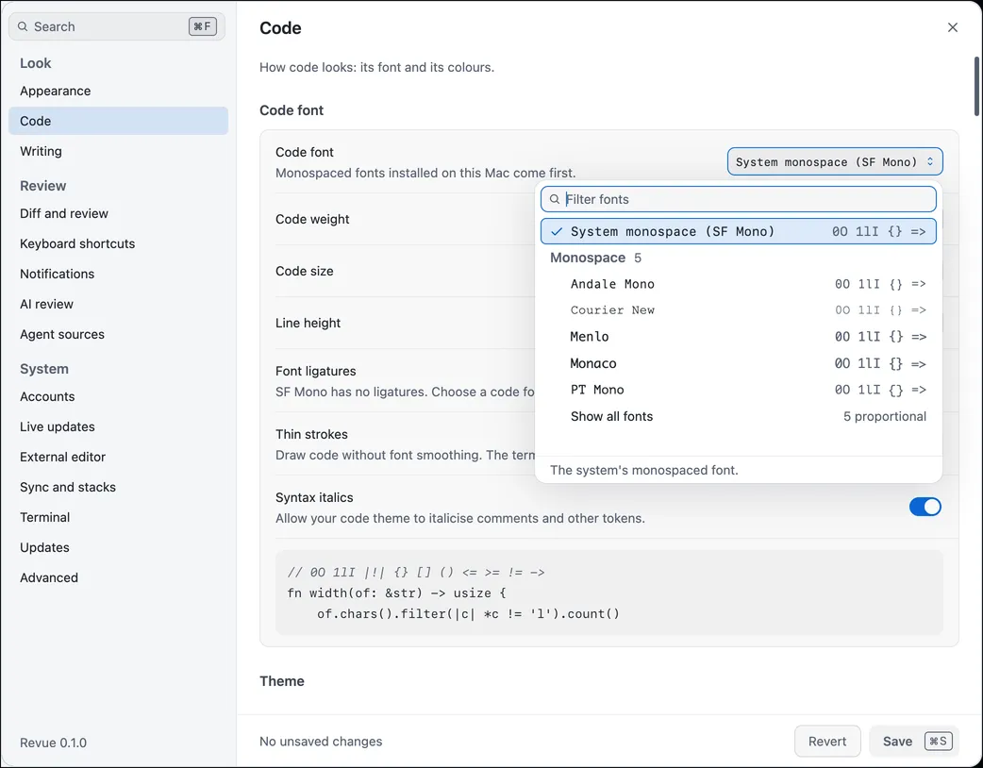Viewport: 983px width, 768px height.
Task: Open Accounts settings
Action: click(118, 396)
